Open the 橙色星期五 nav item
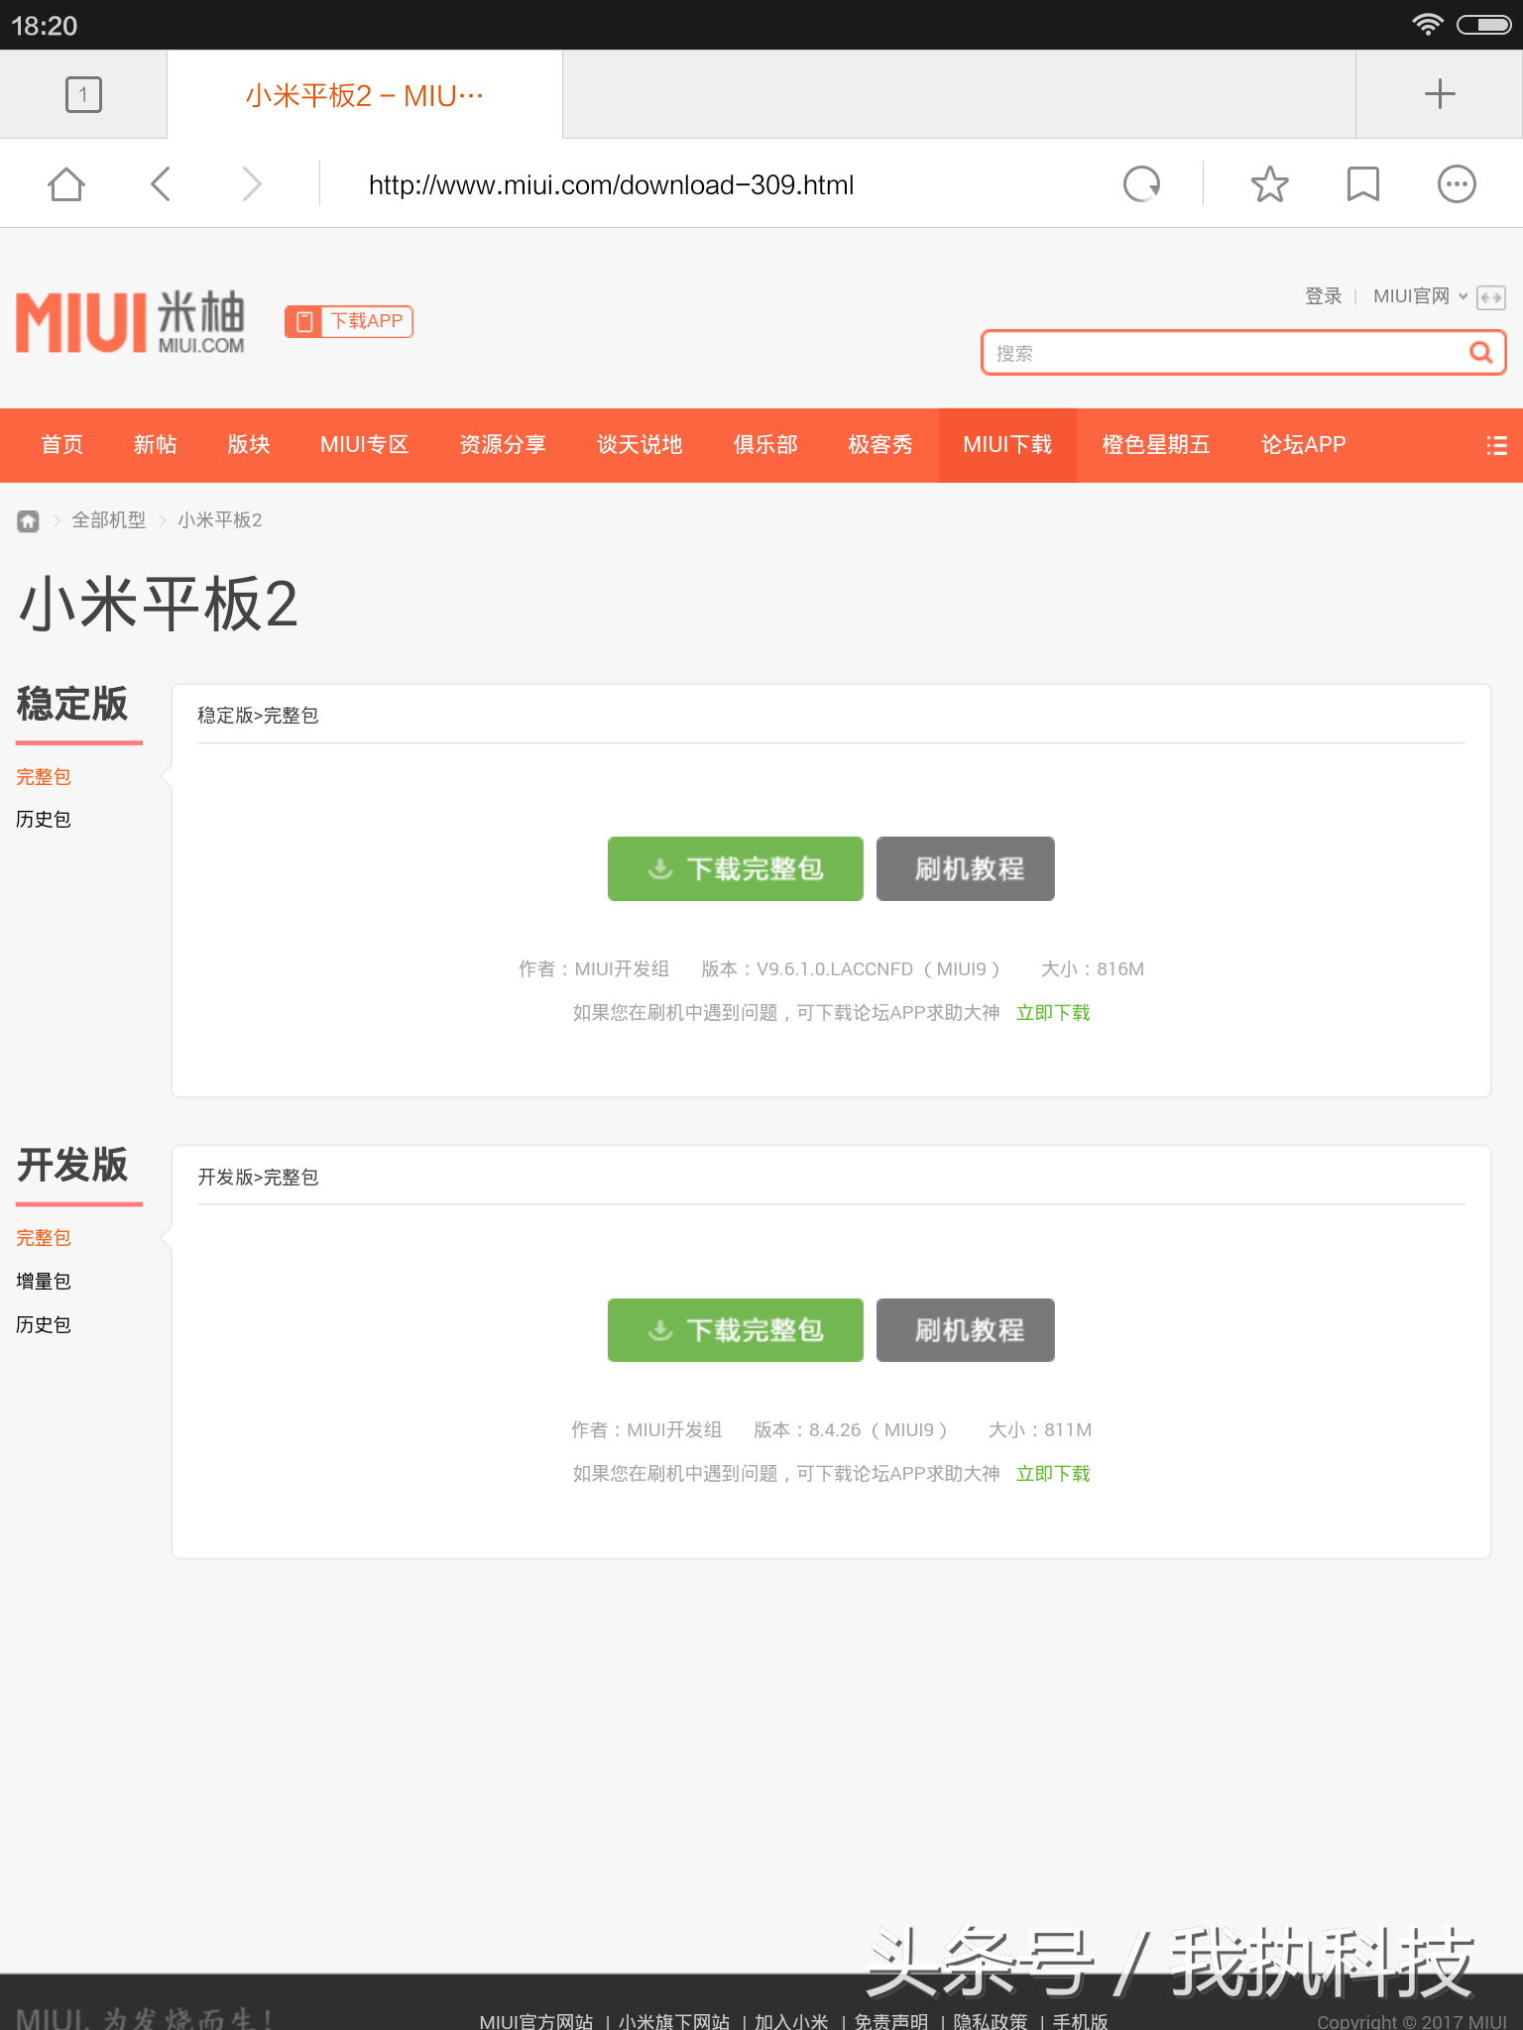1523x2030 pixels. click(x=1155, y=445)
